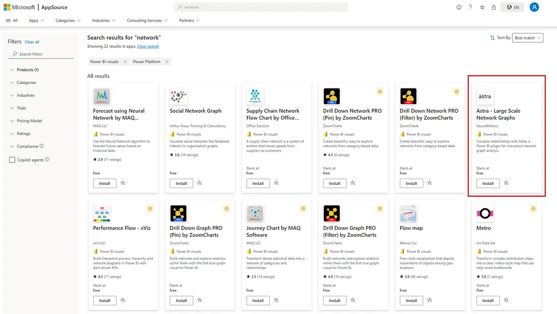Open the Consulting Services menu
Screen dimensions: 557x314
pyautogui.click(x=147, y=21)
